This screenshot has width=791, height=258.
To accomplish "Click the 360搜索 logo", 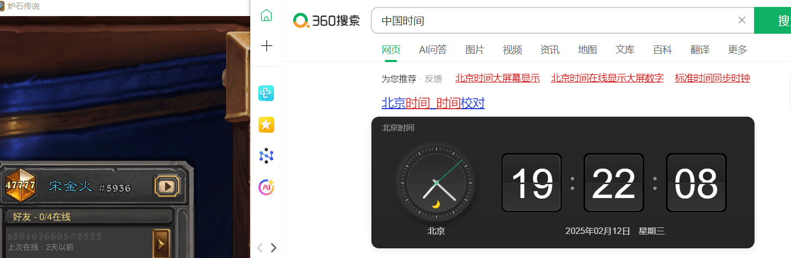I will point(326,21).
